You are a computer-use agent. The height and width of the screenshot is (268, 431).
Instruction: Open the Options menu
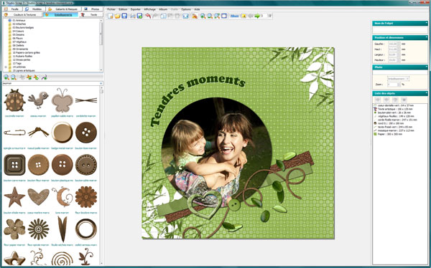(186, 9)
